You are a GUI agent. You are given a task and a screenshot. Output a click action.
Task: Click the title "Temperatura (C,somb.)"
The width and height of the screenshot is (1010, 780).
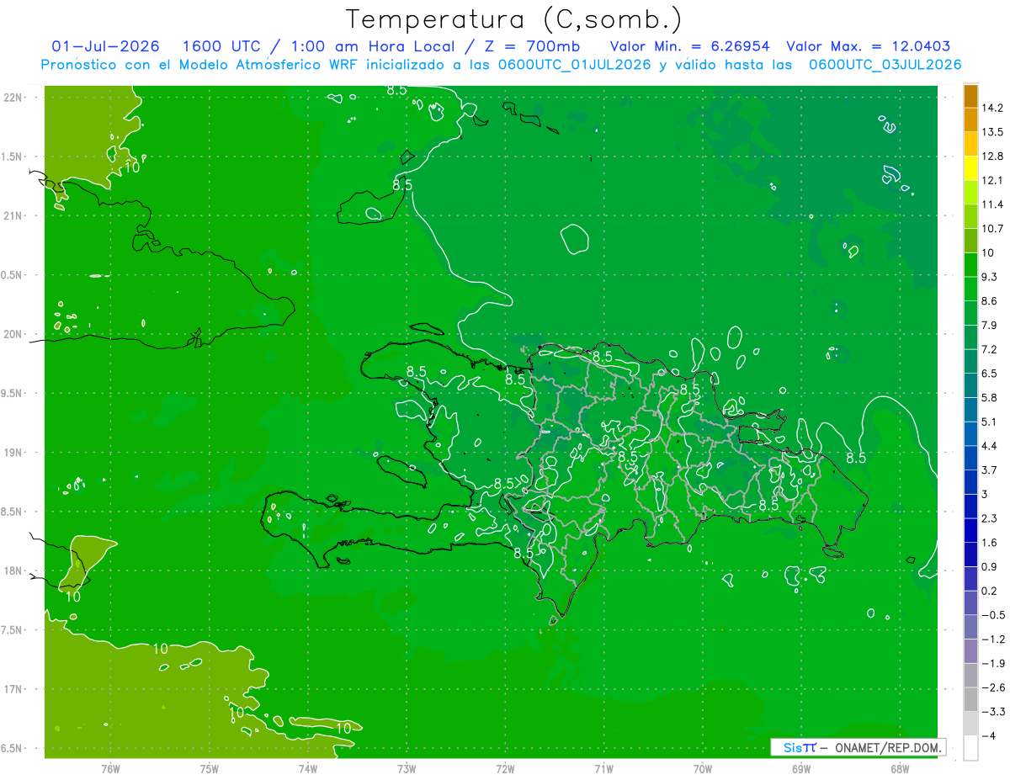[x=514, y=19]
